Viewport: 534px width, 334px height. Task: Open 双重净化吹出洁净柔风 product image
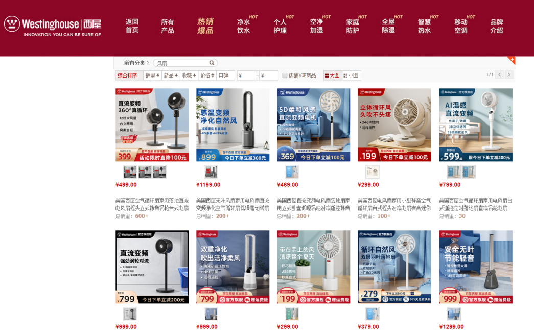233,267
